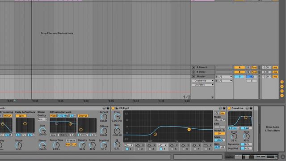Open Master second 1/2 cue out dropdown

224,80
